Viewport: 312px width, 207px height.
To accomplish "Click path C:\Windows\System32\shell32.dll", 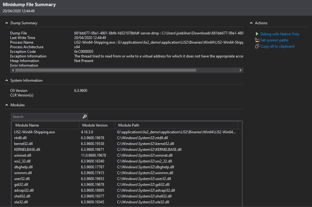I will pyautogui.click(x=144, y=196).
